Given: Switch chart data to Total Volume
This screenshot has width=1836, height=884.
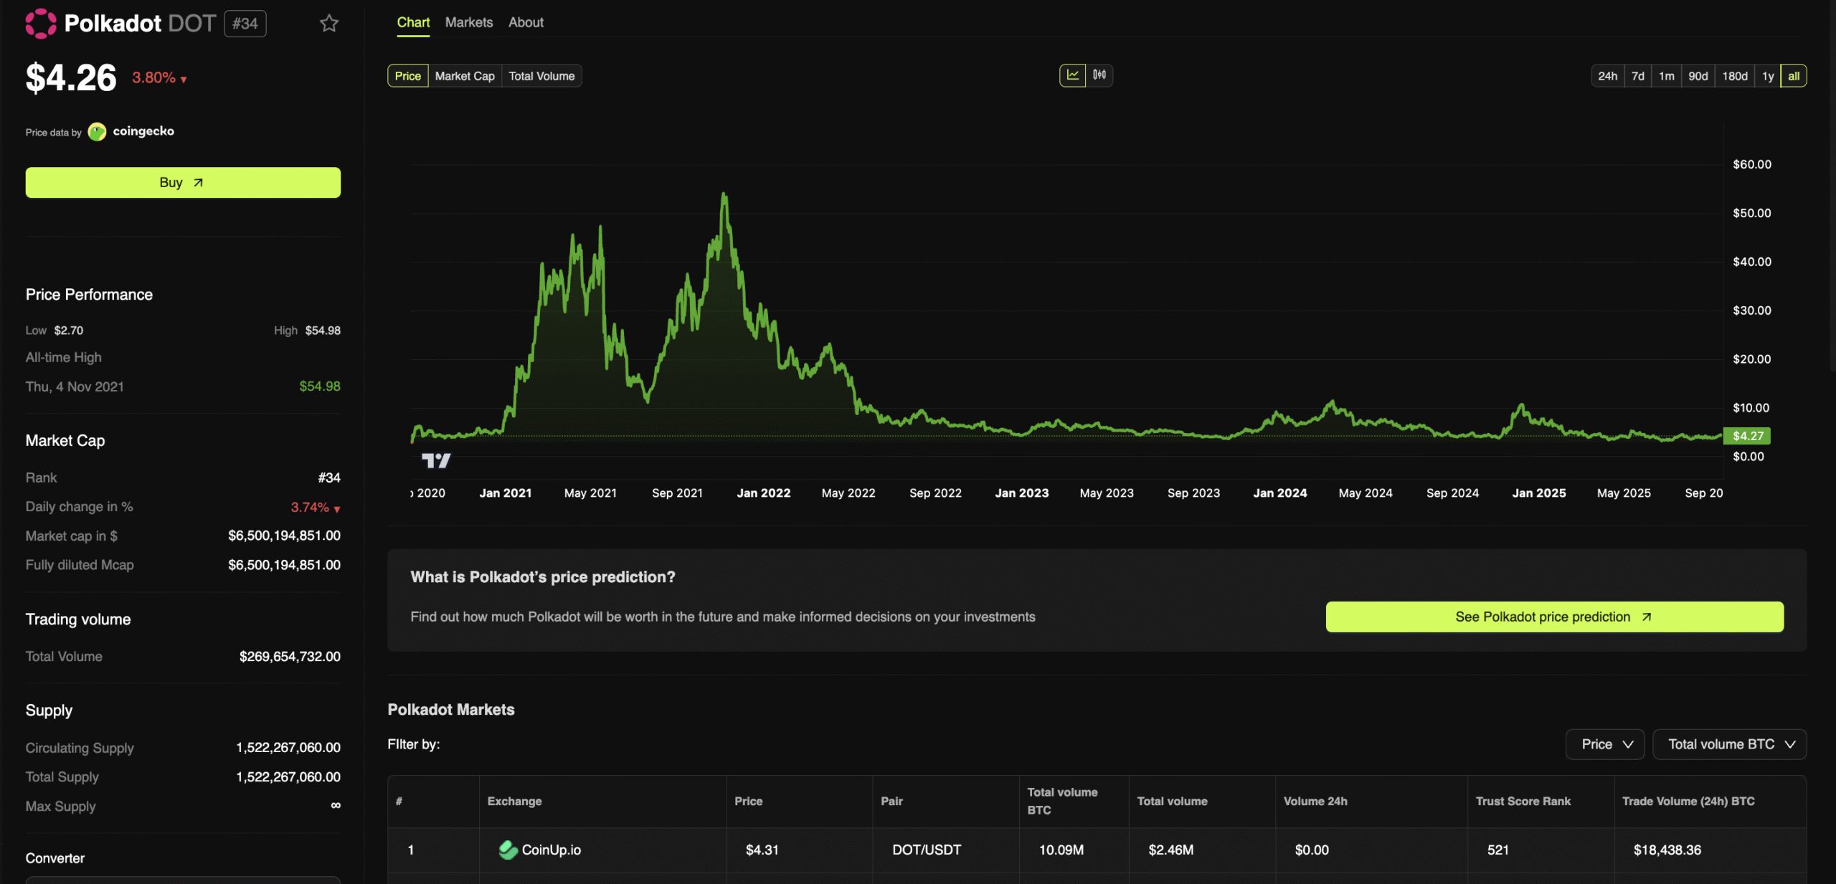Looking at the screenshot, I should (541, 75).
